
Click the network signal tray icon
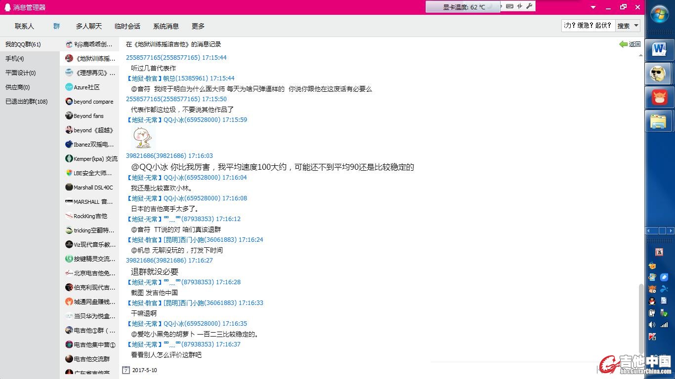click(664, 325)
